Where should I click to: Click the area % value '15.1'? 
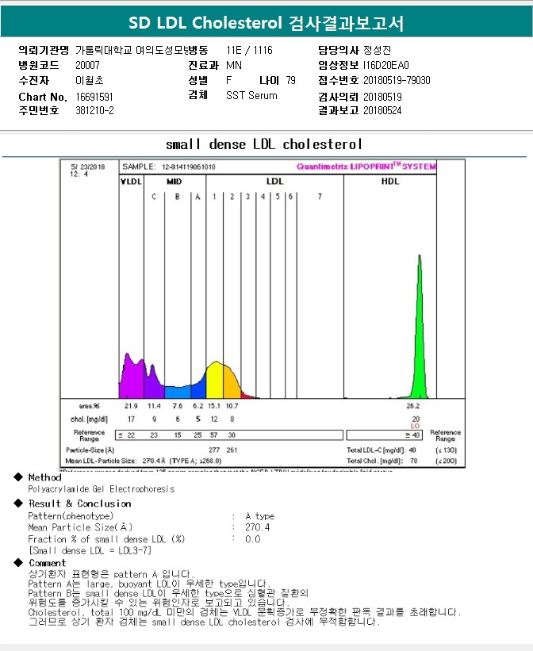tap(214, 406)
